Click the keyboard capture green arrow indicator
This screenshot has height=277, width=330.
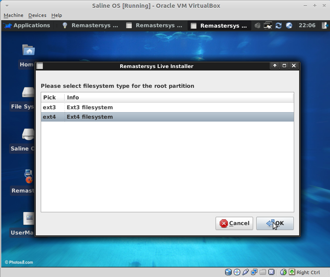click(292, 272)
